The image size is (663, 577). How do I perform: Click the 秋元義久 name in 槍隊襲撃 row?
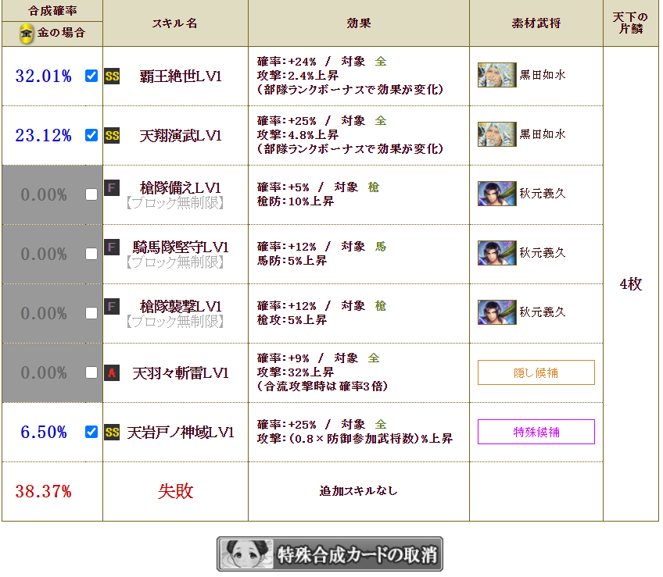click(543, 312)
